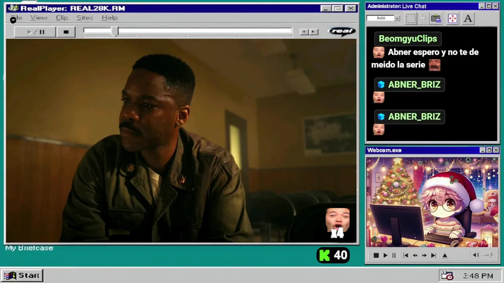Click the anime avatar webcam image
This screenshot has width=504, height=283.
point(432,202)
